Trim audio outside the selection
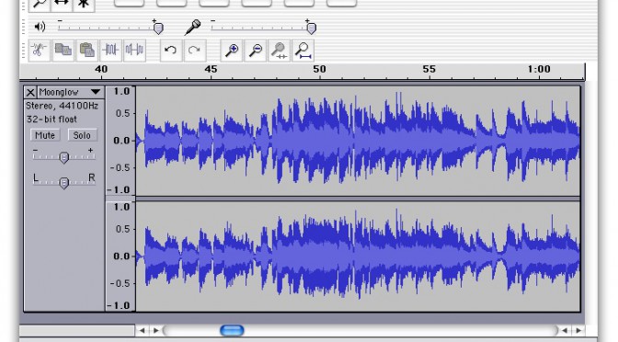The width and height of the screenshot is (618, 342). click(110, 50)
